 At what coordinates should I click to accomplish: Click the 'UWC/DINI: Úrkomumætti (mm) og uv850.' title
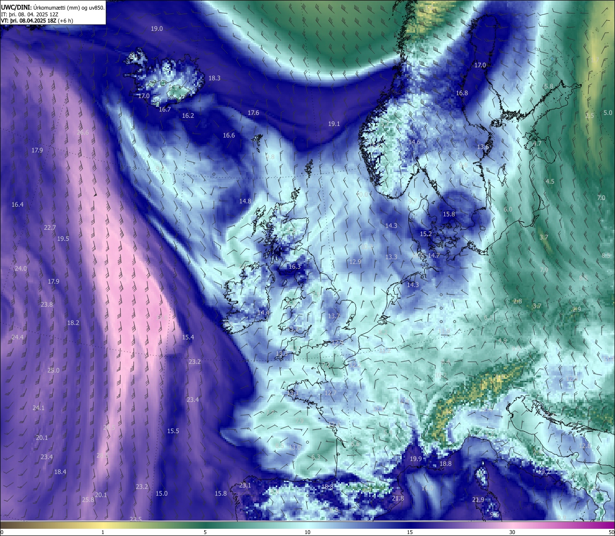(52, 7)
